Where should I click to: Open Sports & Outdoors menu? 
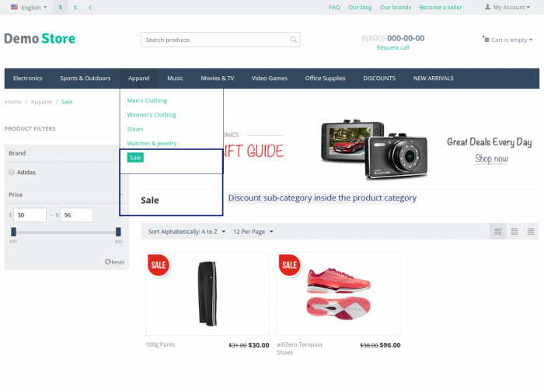pyautogui.click(x=85, y=79)
